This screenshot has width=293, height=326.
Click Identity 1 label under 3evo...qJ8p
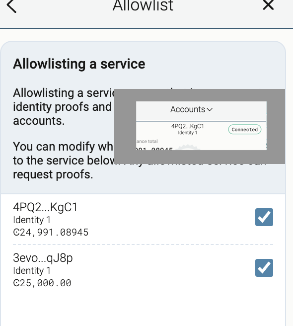32,271
